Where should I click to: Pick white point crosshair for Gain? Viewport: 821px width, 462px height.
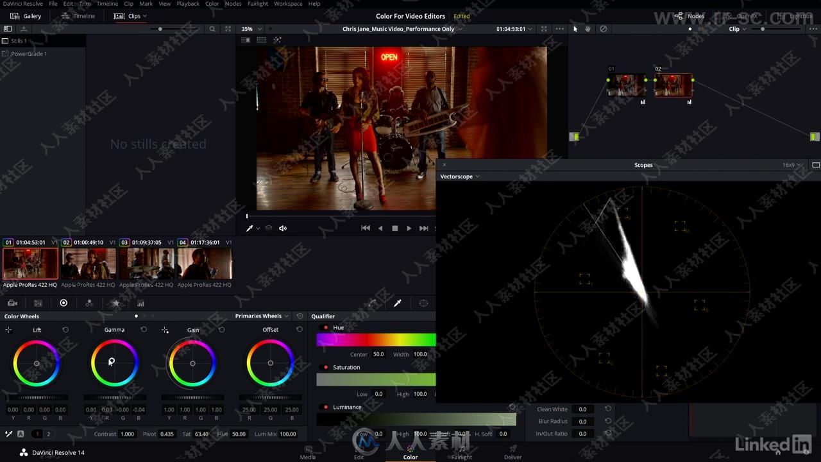click(165, 330)
